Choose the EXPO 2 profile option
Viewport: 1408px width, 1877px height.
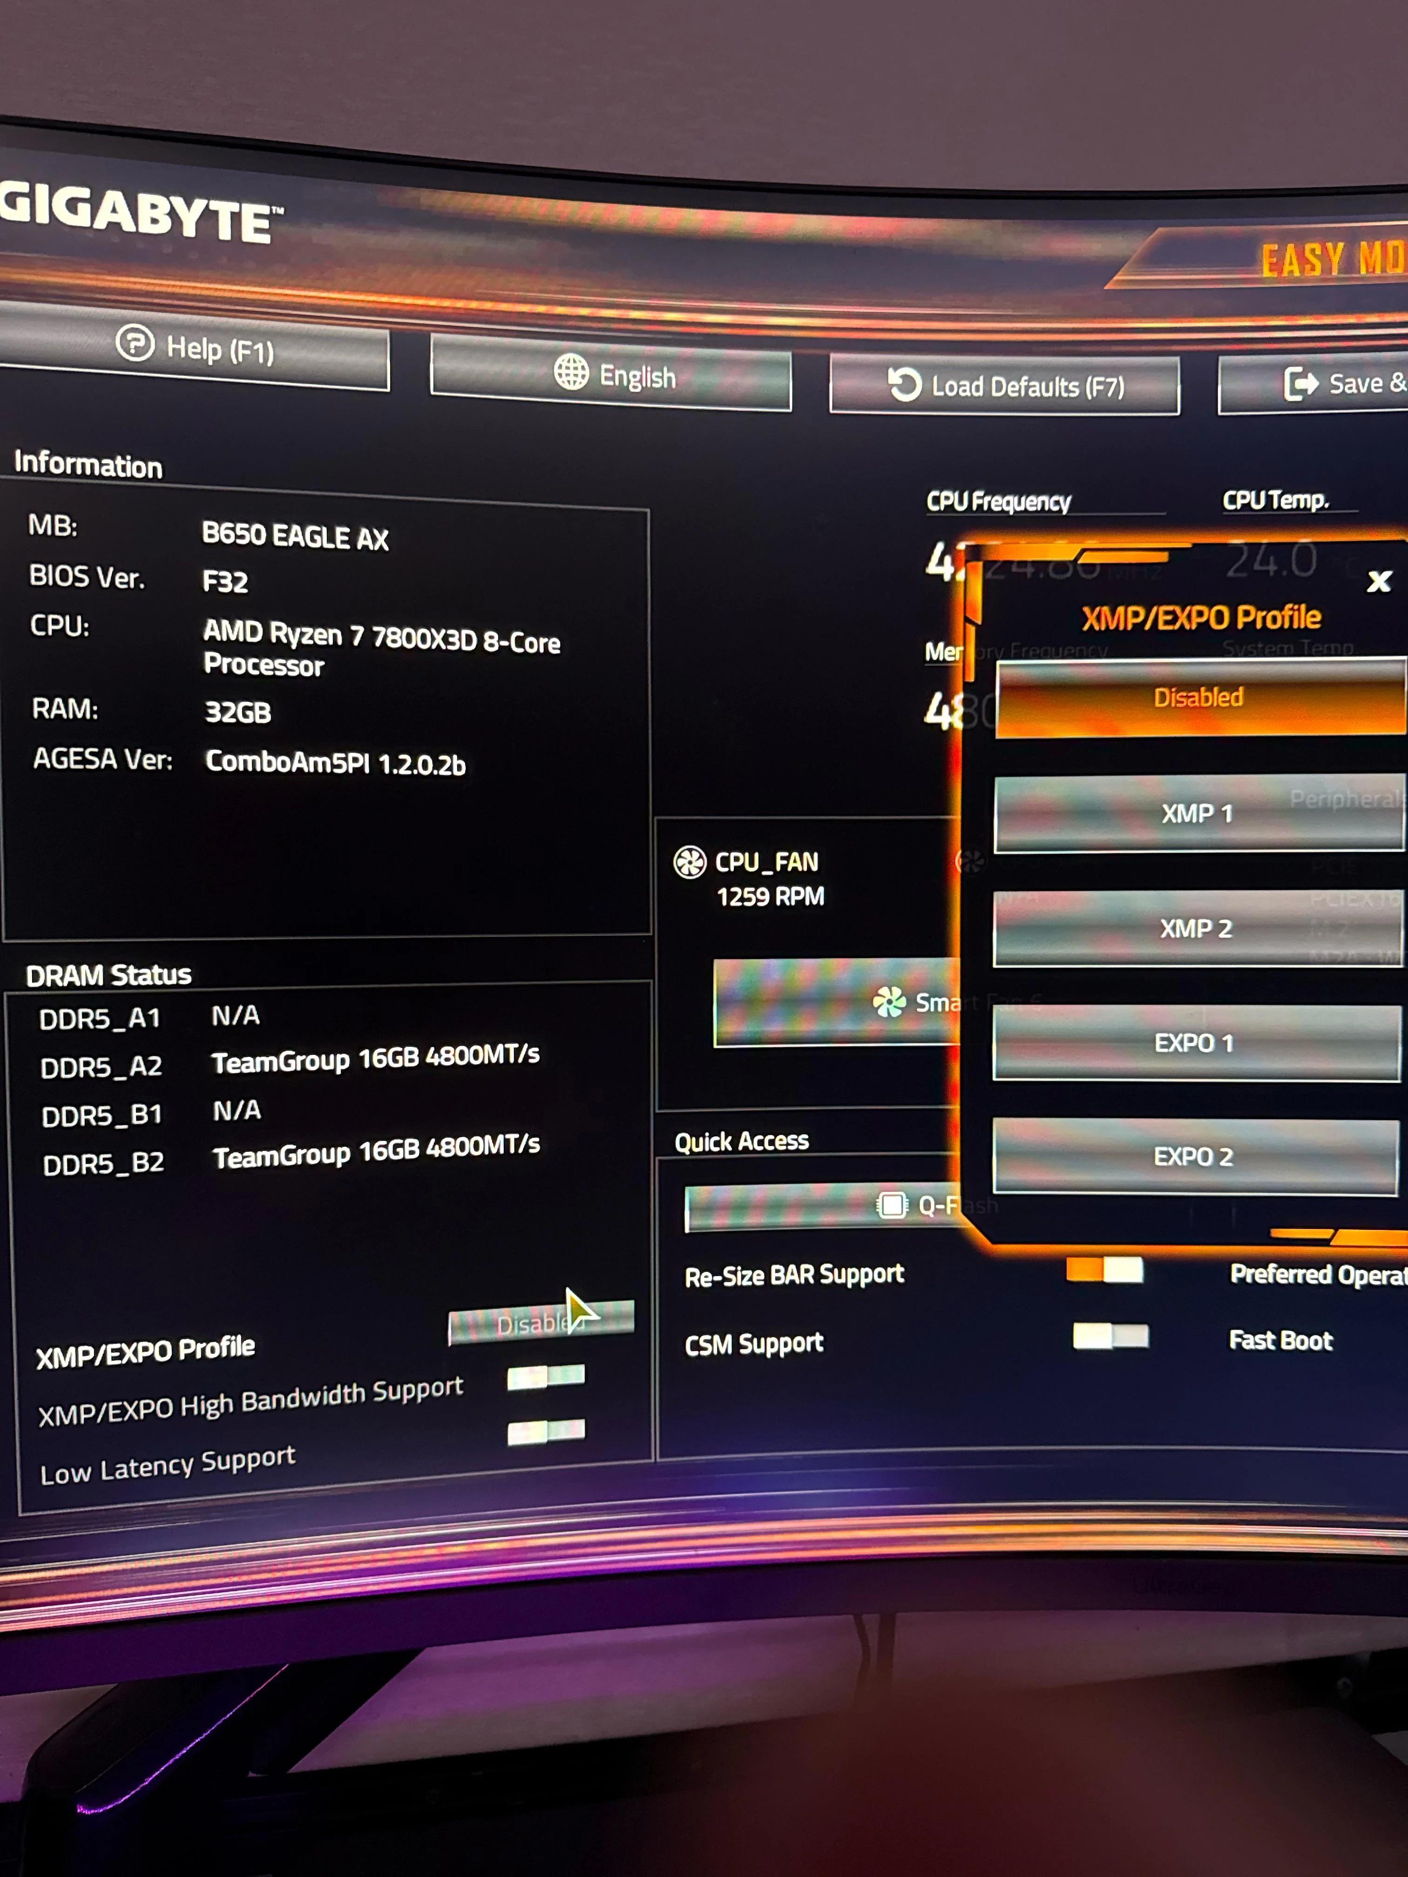(x=1193, y=1156)
